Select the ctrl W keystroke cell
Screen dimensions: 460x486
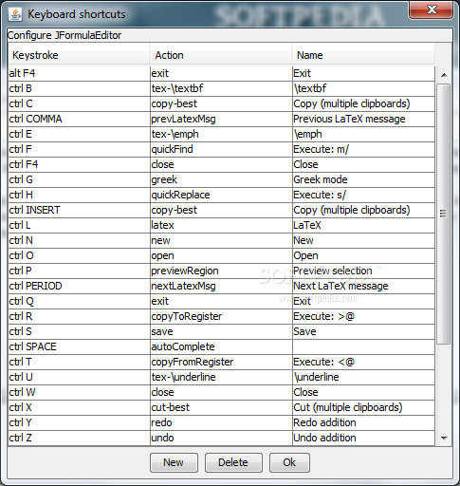point(79,392)
